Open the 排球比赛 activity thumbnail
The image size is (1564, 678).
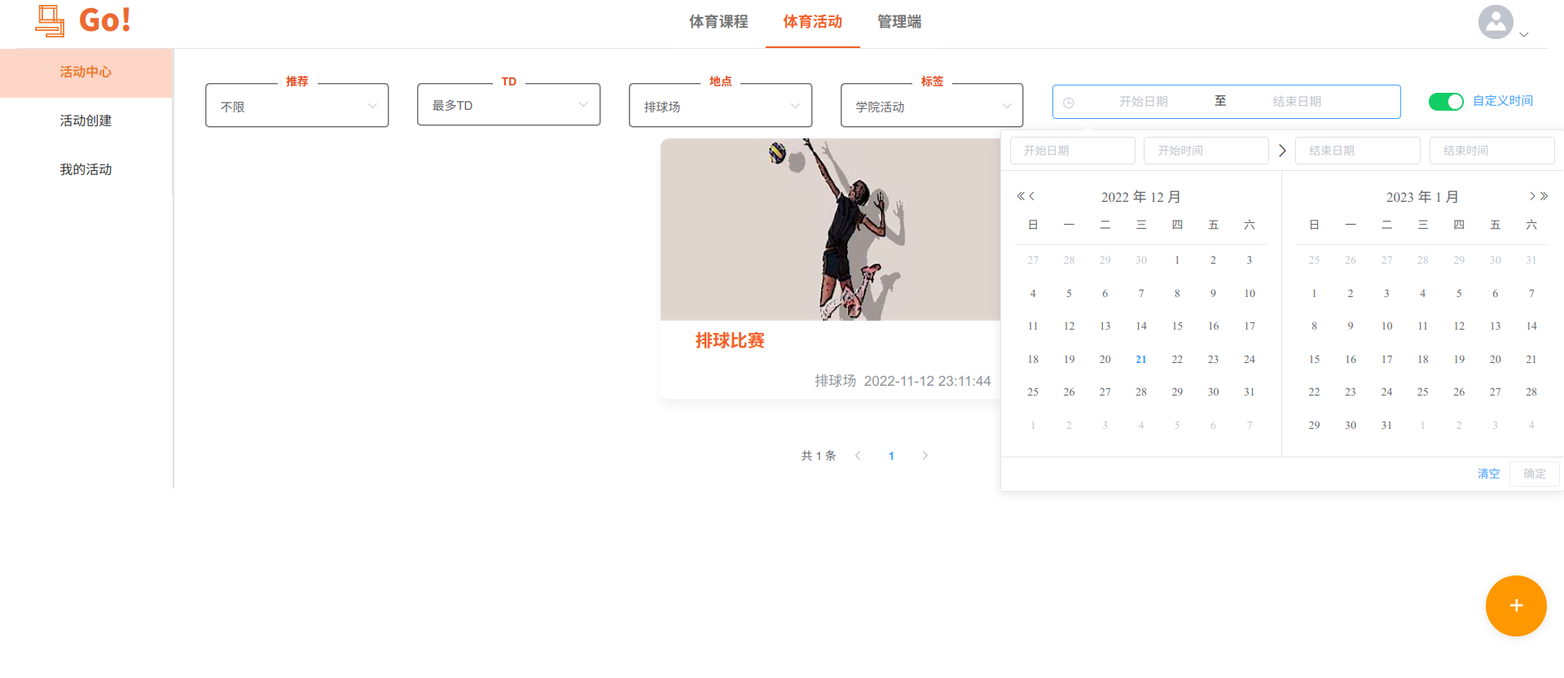[x=830, y=230]
